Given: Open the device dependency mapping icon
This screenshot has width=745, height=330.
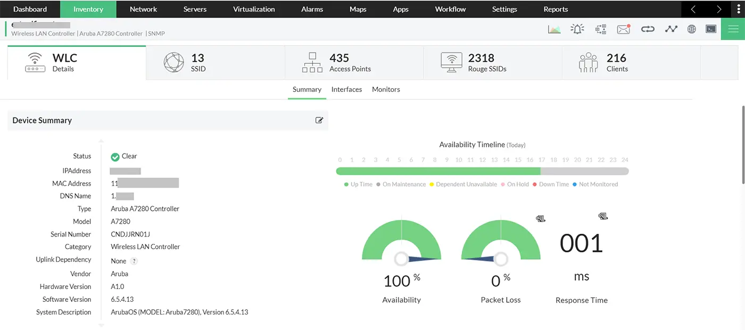Looking at the screenshot, I should point(601,29).
